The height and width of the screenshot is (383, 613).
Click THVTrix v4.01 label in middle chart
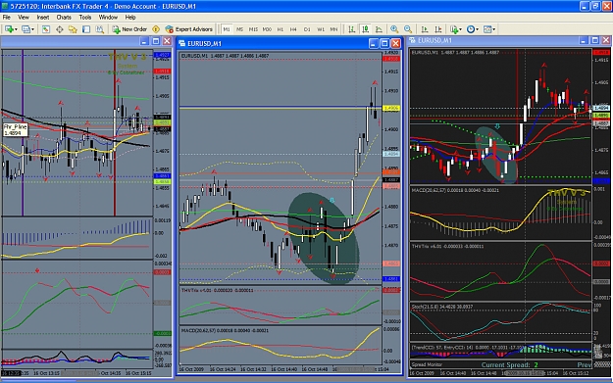tap(217, 290)
